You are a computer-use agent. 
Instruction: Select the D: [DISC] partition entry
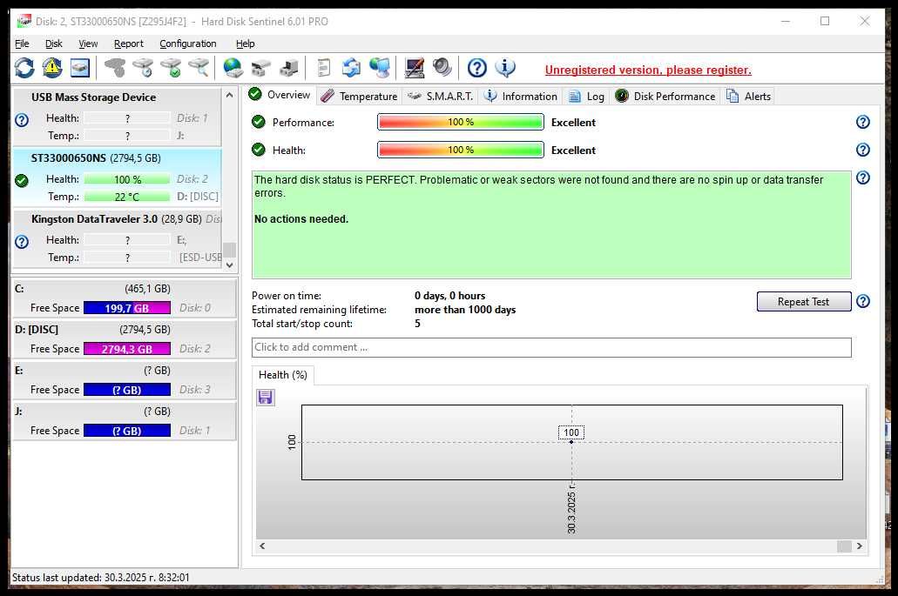point(124,339)
